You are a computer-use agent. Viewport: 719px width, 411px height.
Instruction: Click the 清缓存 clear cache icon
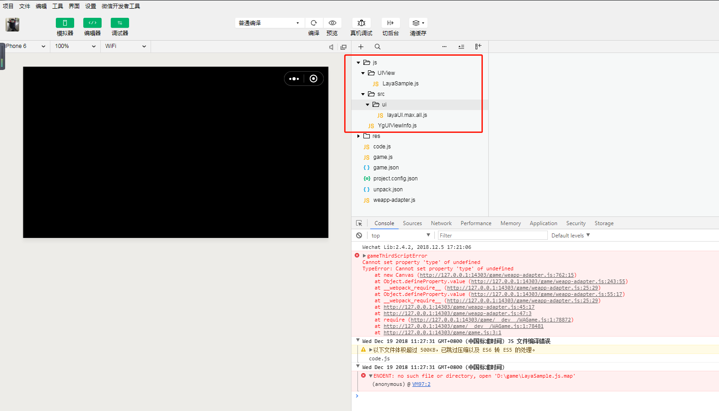tap(417, 23)
